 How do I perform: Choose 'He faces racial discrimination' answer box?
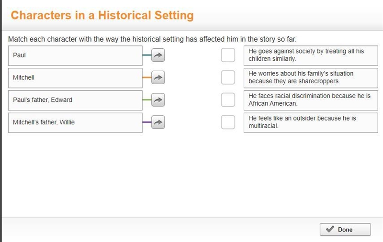tap(311, 100)
